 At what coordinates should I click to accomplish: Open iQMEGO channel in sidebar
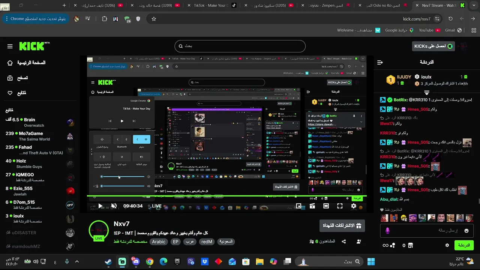coord(40,177)
